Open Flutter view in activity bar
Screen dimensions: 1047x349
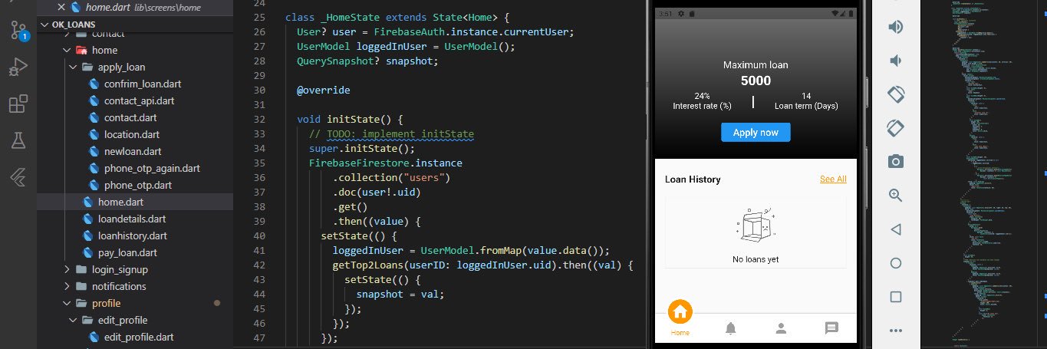(18, 176)
